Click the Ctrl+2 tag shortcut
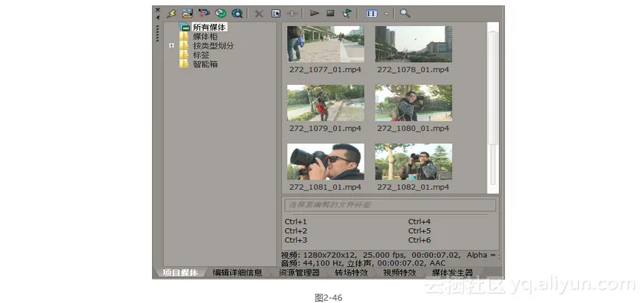 [296, 231]
